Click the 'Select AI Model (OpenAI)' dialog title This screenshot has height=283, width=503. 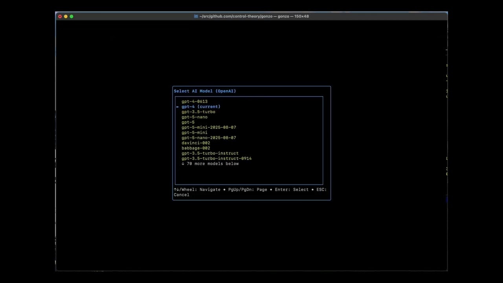coord(205,91)
